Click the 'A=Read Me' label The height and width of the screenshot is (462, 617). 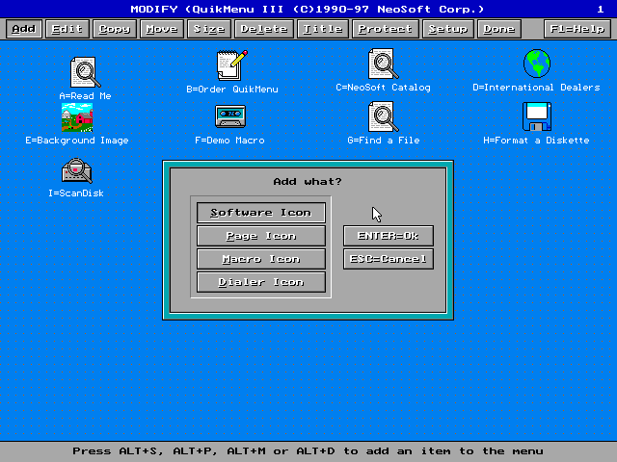pyautogui.click(x=85, y=96)
